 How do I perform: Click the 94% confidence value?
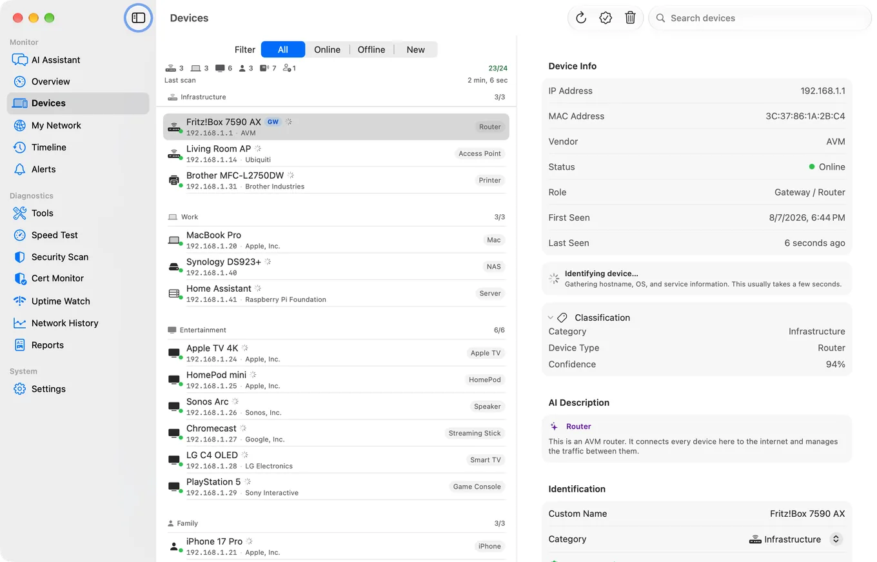pos(835,365)
